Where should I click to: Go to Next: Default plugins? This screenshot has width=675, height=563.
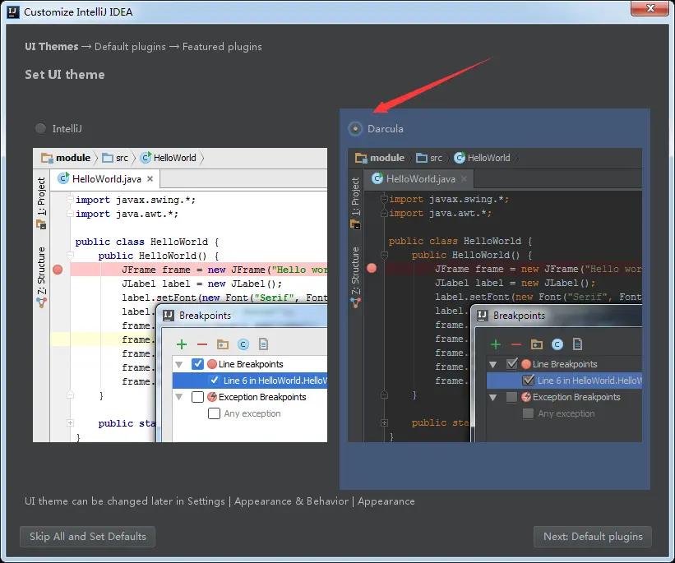(592, 537)
